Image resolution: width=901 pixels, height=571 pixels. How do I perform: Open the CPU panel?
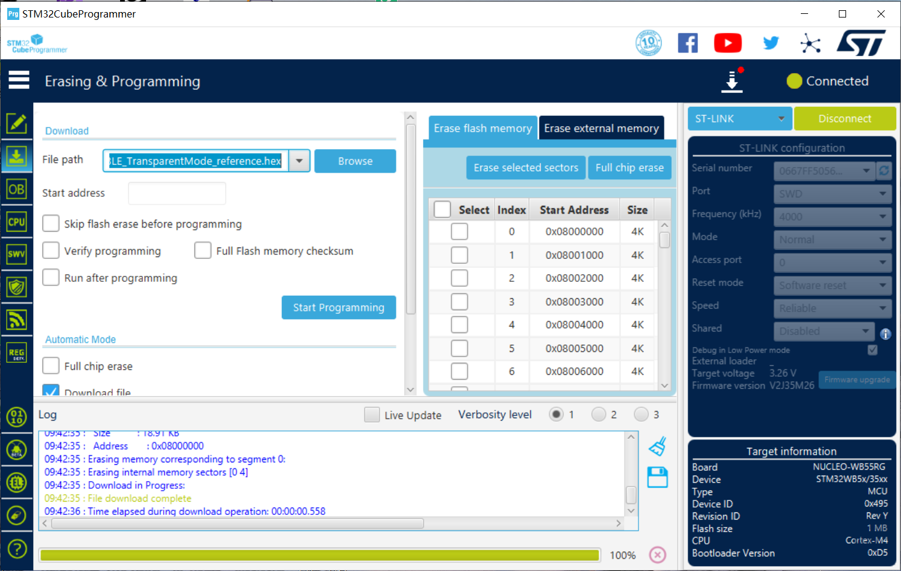16,222
